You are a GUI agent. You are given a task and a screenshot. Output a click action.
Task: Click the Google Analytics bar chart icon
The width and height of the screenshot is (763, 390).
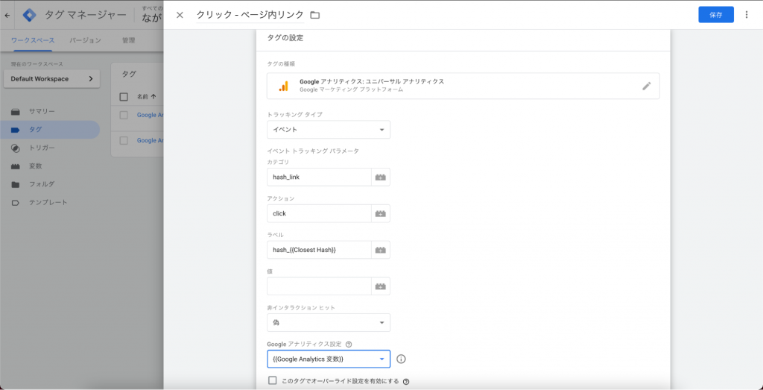(x=283, y=87)
